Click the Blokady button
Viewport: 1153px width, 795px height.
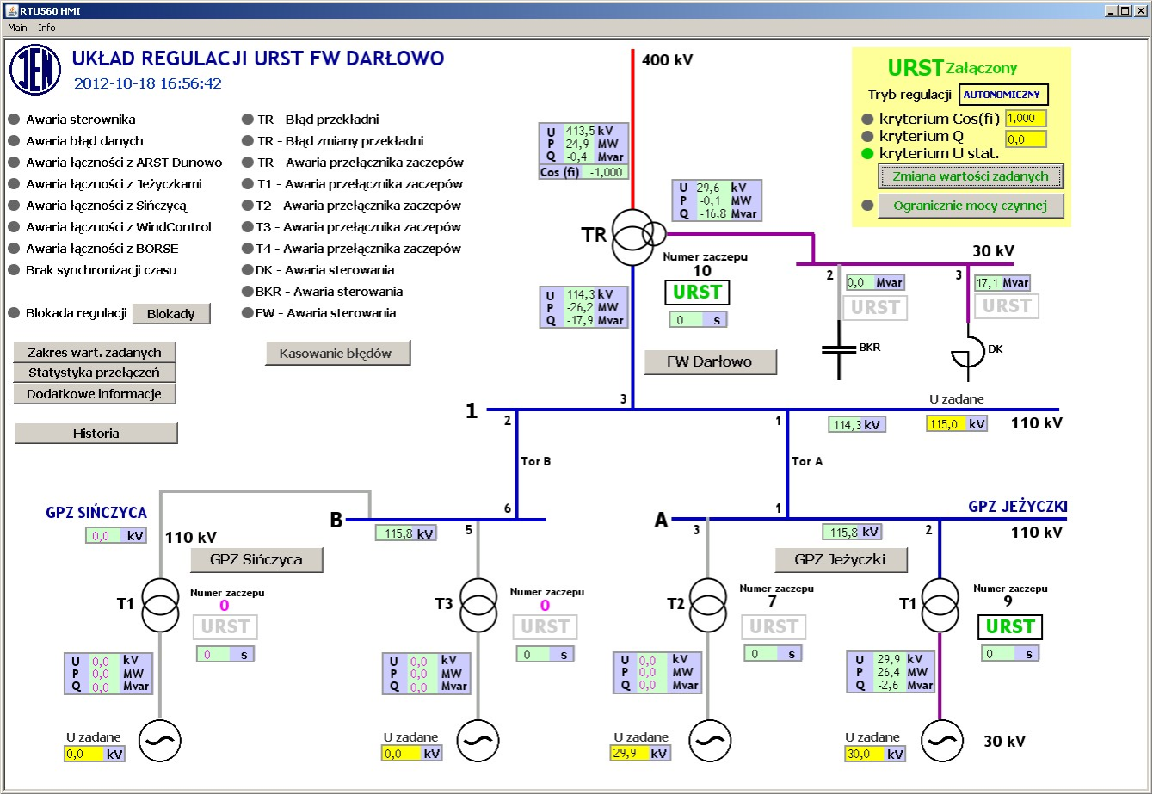coord(171,314)
